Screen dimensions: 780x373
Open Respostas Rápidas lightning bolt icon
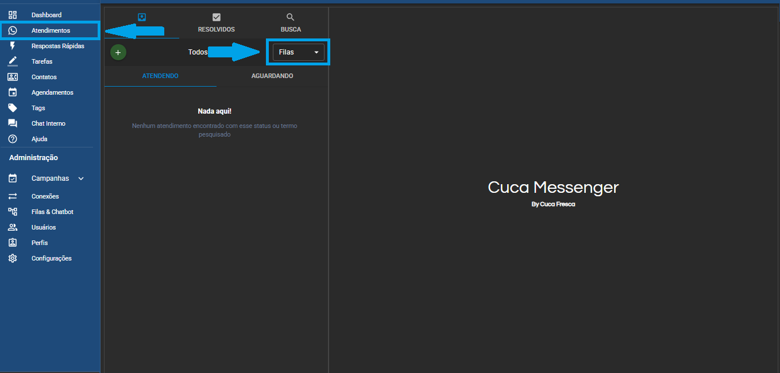click(13, 46)
